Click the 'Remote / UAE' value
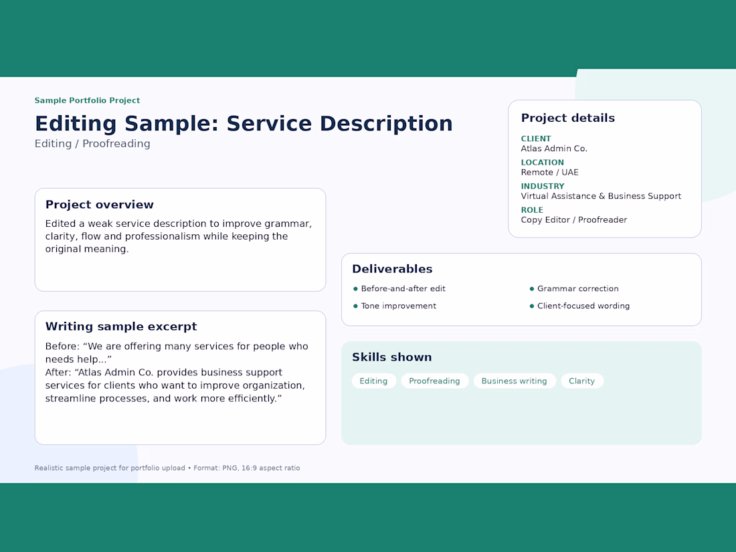Viewport: 736px width, 552px height. (549, 172)
